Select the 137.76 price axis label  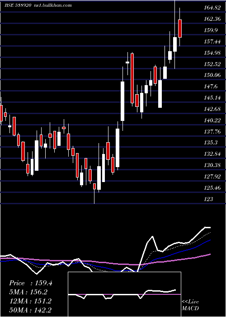pos(212,132)
